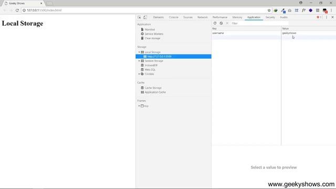Expand the Cookies tree arrow
The width and height of the screenshot is (336, 189).
coord(139,74)
